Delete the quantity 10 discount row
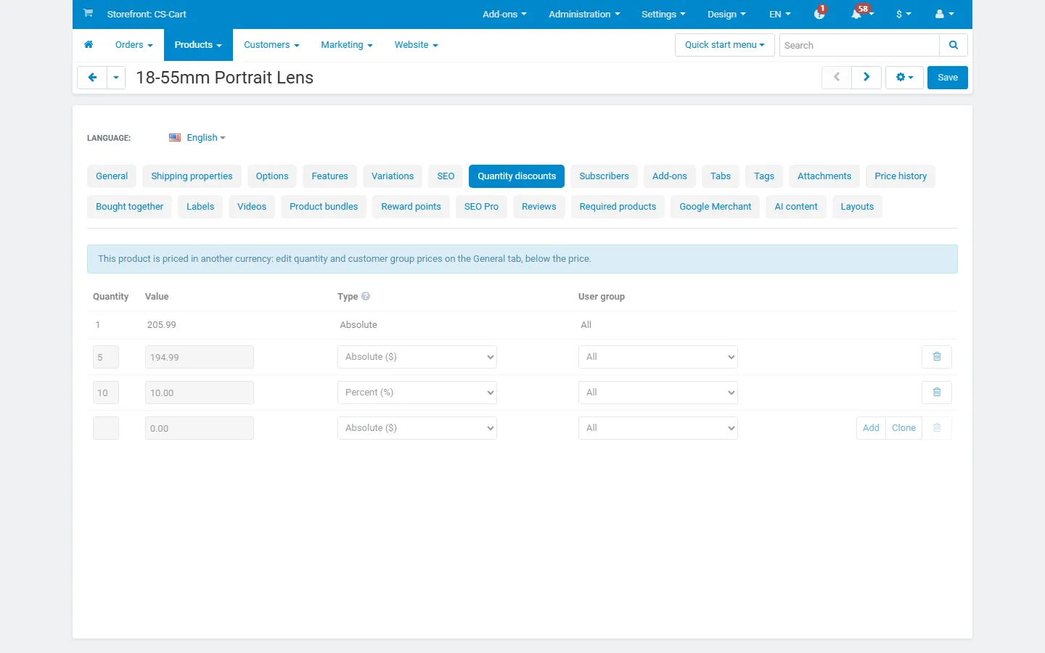This screenshot has width=1045, height=653. (937, 393)
